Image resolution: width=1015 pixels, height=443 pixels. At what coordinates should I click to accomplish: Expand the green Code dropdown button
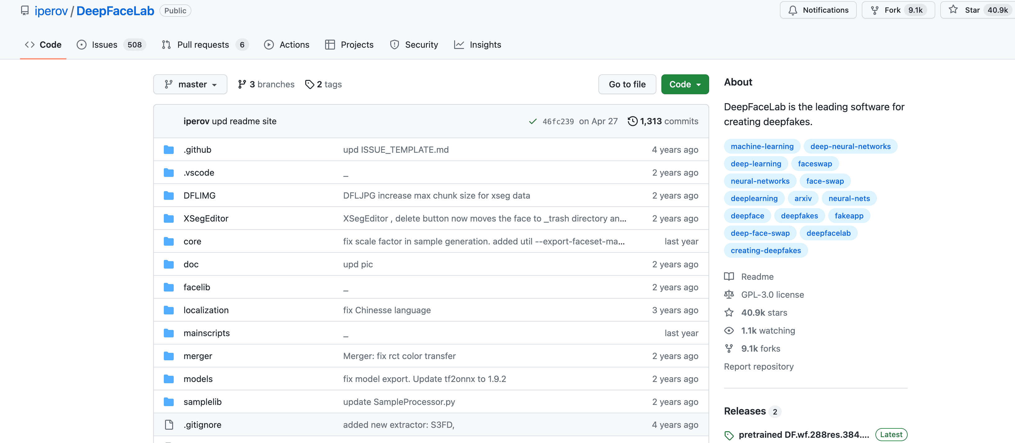tap(685, 84)
